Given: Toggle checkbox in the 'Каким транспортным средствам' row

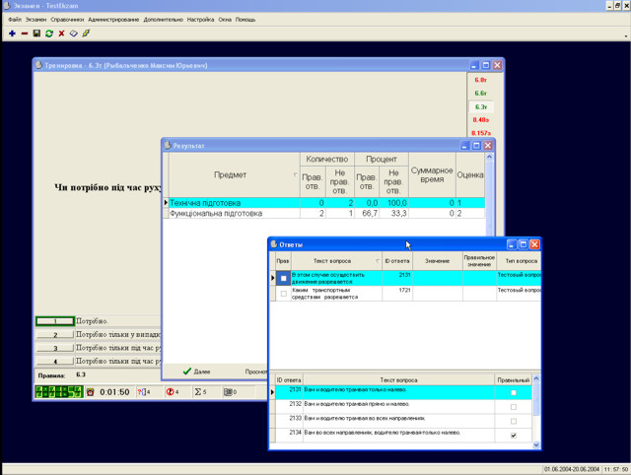Looking at the screenshot, I should coord(283,294).
